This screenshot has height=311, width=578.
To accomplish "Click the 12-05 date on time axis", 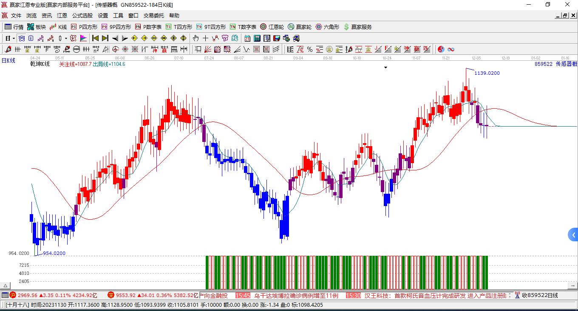I will (x=476, y=58).
